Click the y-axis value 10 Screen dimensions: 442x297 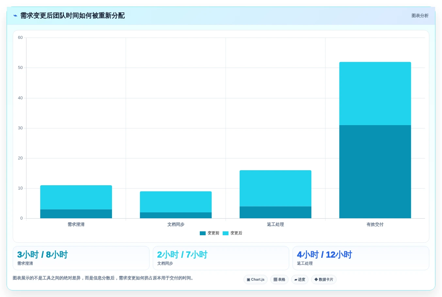(x=20, y=188)
